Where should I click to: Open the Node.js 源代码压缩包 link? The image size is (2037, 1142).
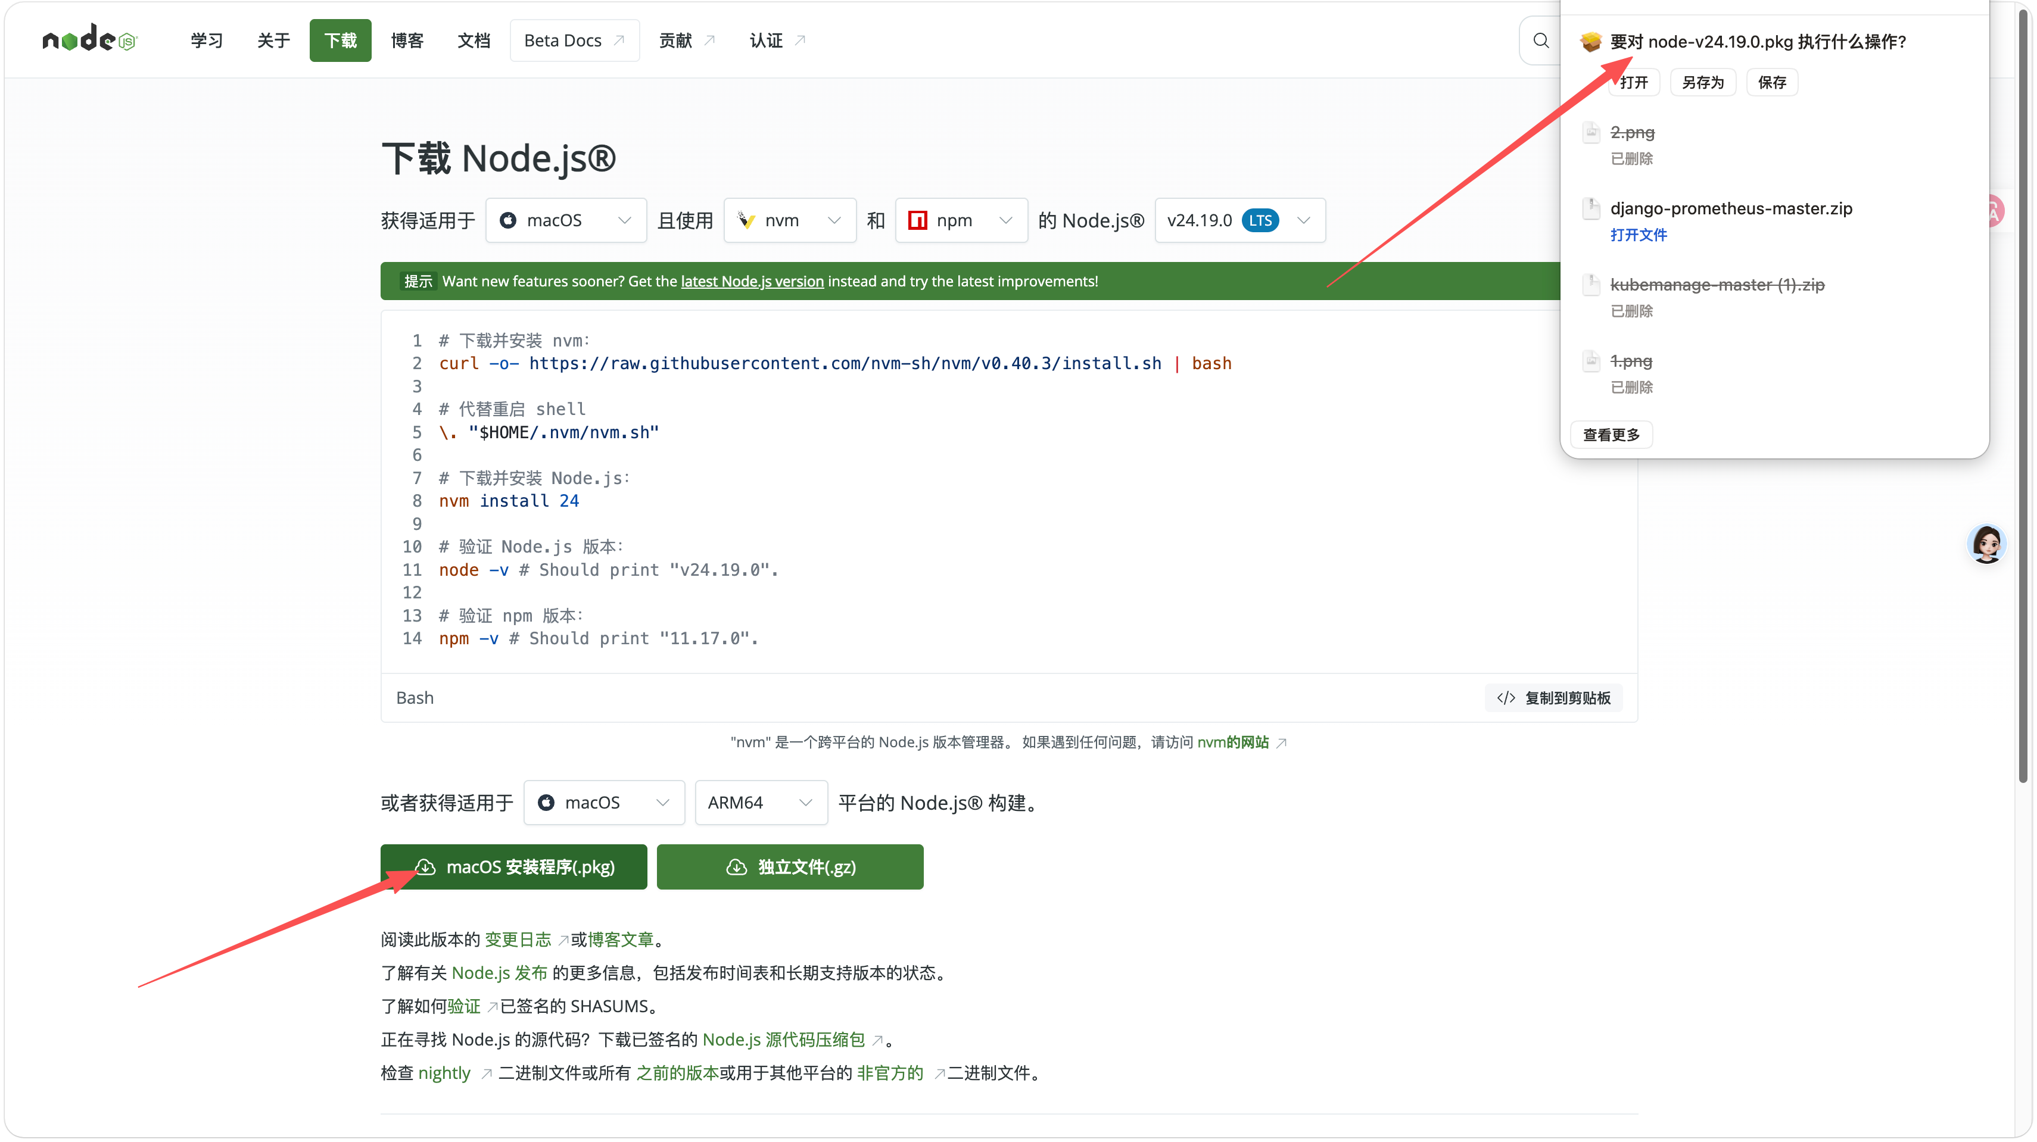[783, 1039]
